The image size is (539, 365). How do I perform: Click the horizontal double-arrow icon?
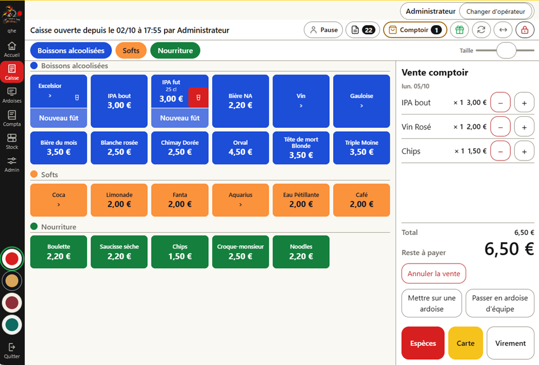pyautogui.click(x=503, y=30)
